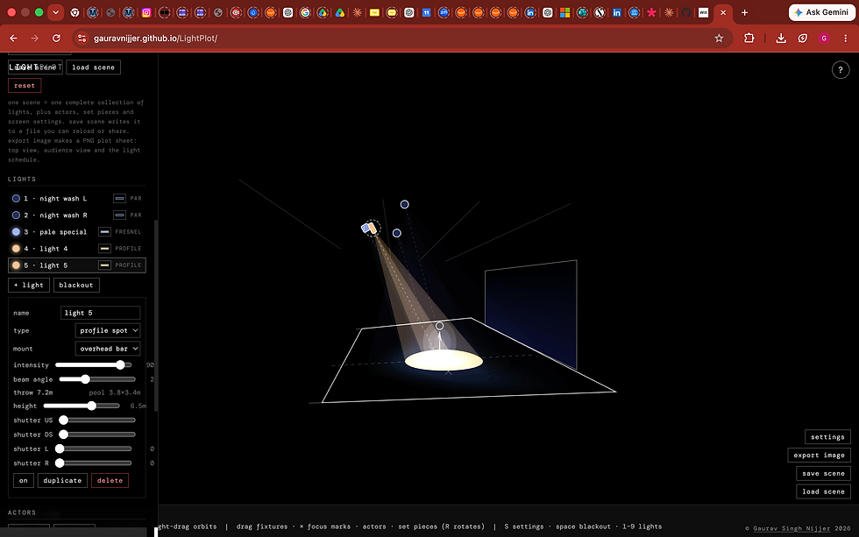Switch to the WordPress tab

600,12
